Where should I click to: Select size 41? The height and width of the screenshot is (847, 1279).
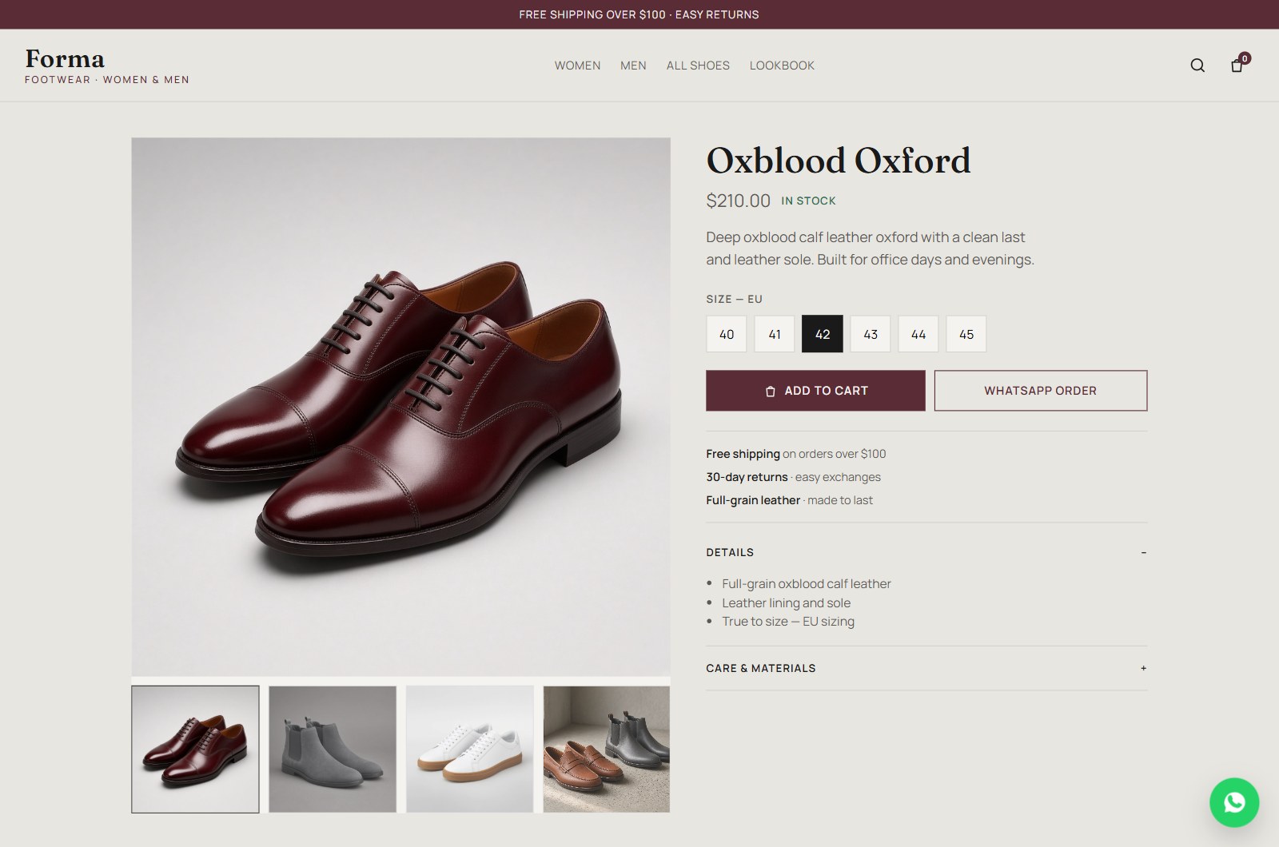pos(775,334)
